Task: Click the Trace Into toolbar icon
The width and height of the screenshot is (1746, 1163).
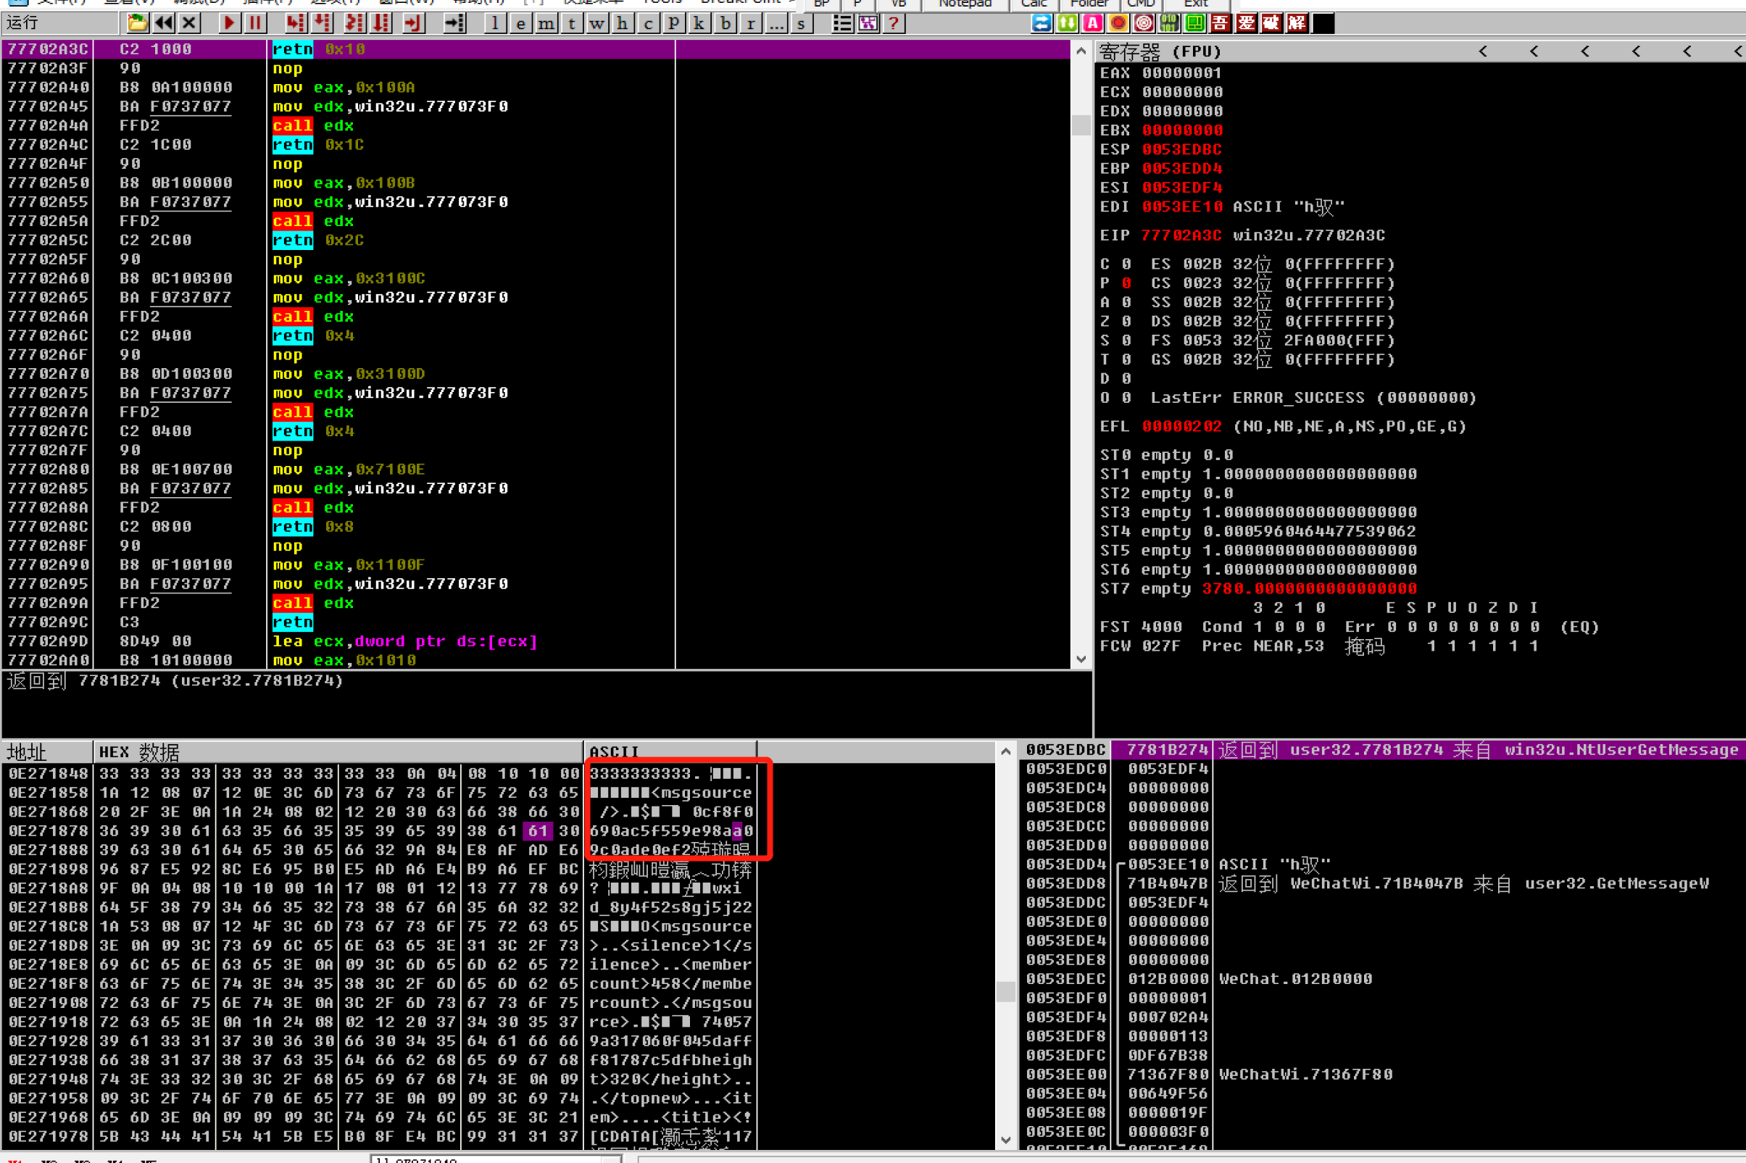Action: (354, 23)
